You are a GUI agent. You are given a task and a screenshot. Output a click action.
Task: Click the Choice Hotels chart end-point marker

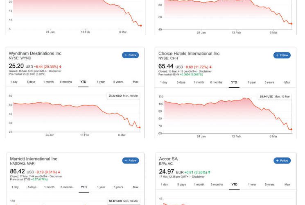pyautogui.click(x=291, y=130)
